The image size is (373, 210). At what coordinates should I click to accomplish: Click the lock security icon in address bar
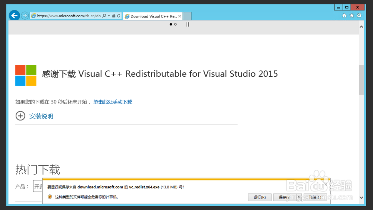click(114, 16)
